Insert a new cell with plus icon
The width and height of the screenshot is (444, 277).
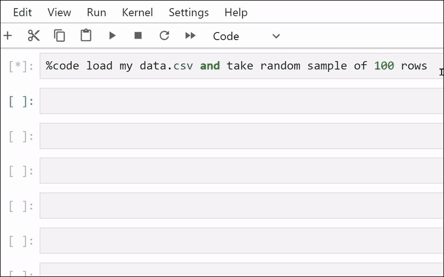[x=8, y=36]
